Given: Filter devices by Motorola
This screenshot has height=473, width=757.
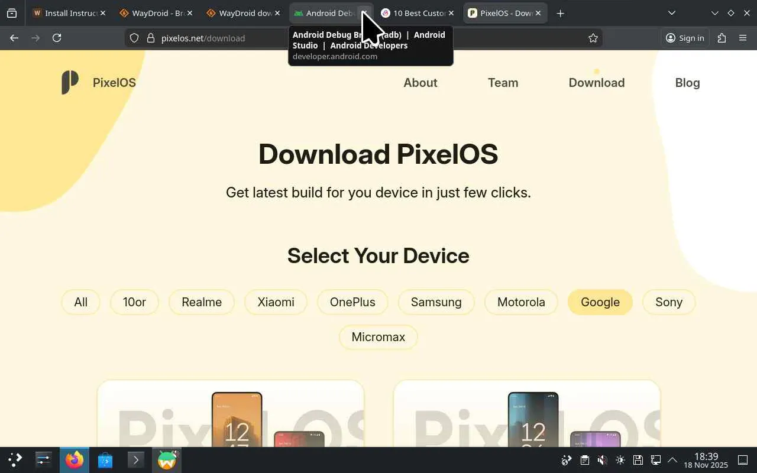Looking at the screenshot, I should pyautogui.click(x=521, y=302).
